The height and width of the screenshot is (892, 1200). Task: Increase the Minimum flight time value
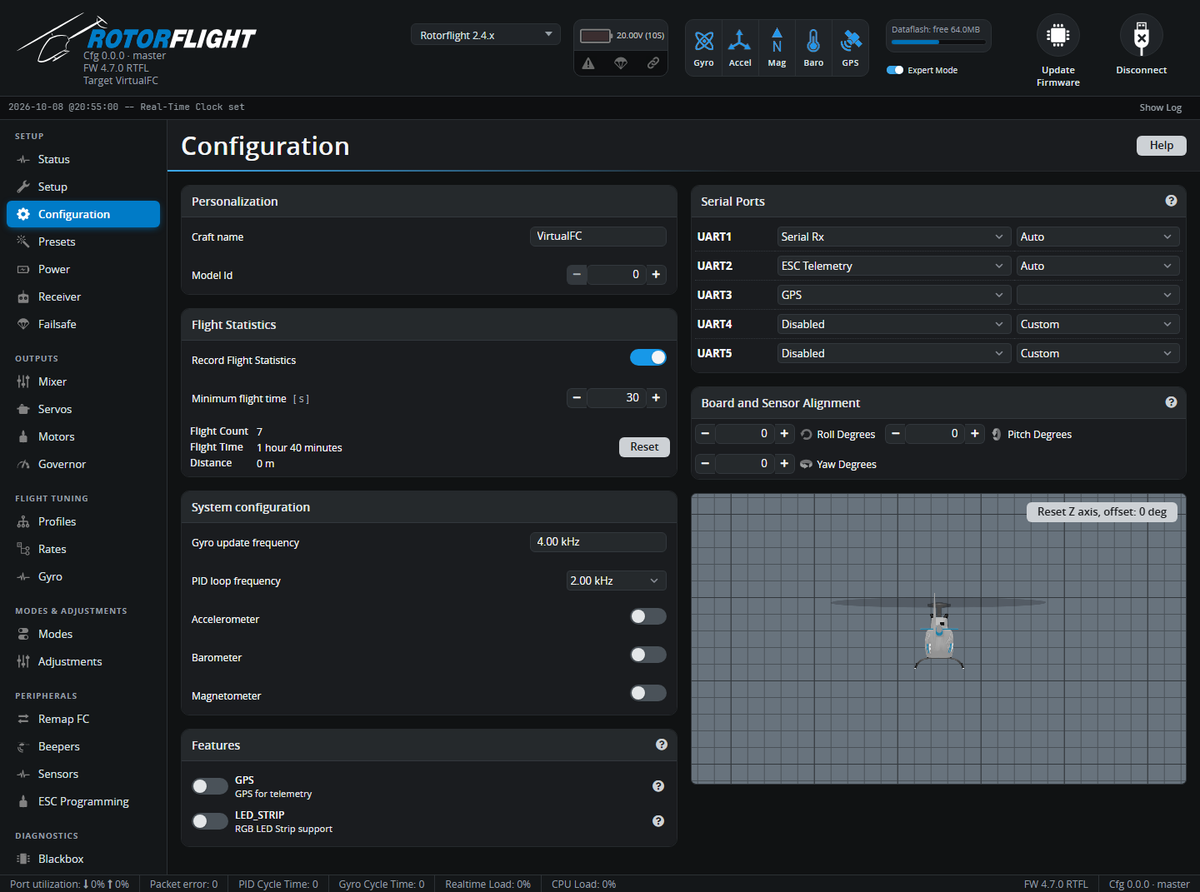(x=657, y=398)
